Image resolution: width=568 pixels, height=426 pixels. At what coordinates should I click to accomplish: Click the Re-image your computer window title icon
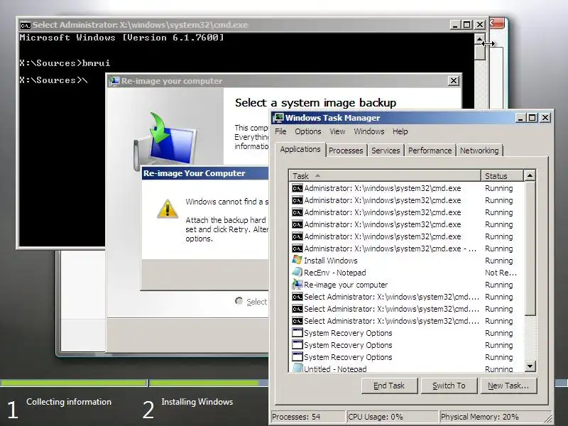pos(114,81)
